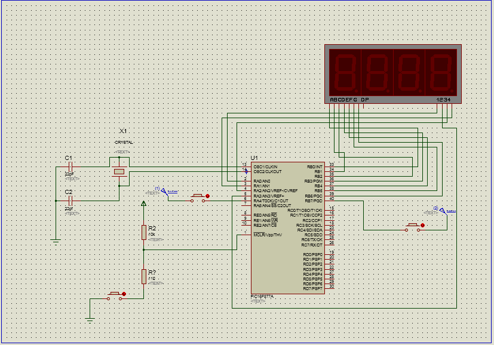Click the ABCDEFG segment pin labels on display

tap(343, 100)
